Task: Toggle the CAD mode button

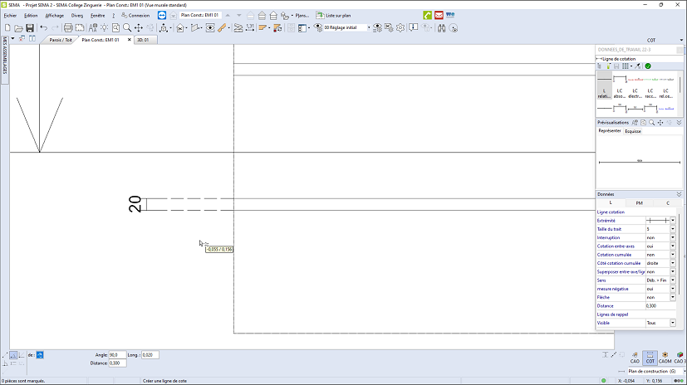Action: [x=635, y=357]
